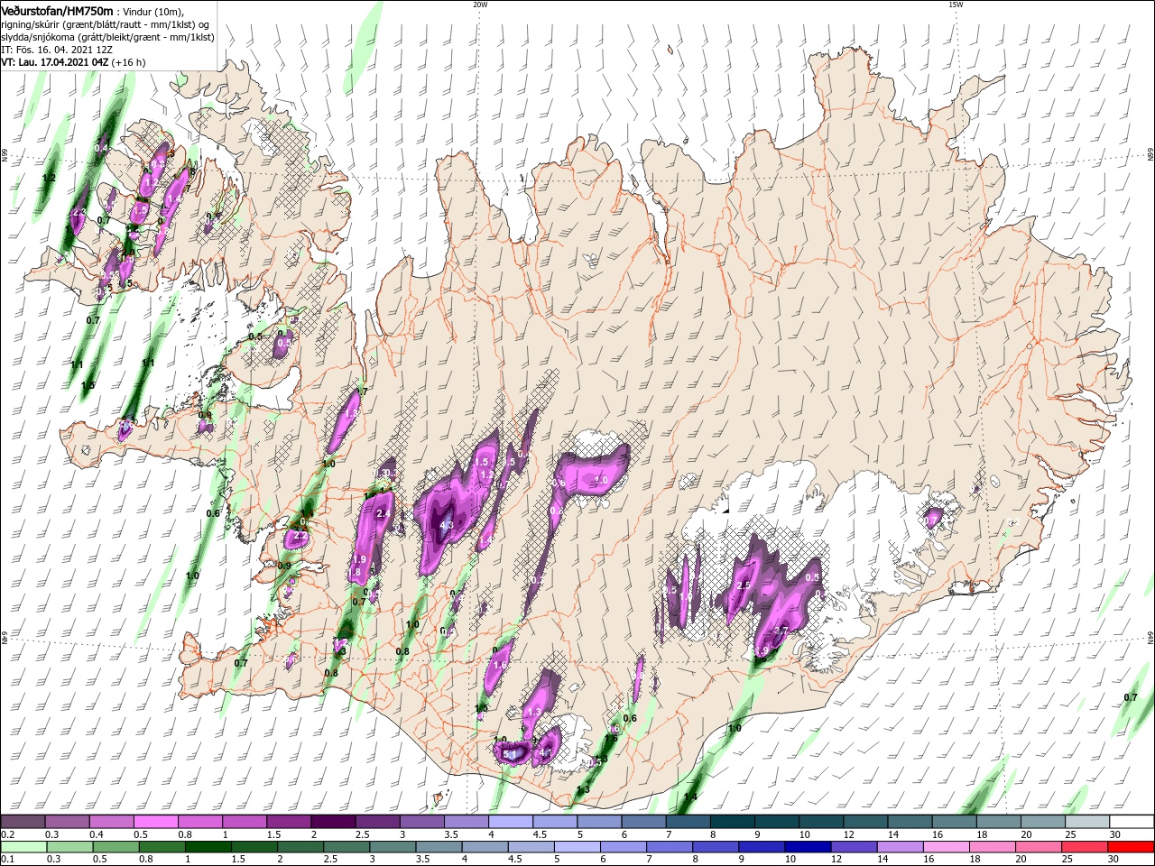Click the "20" label in the lower legend row
Screen dimensions: 1155x866
(1021, 859)
